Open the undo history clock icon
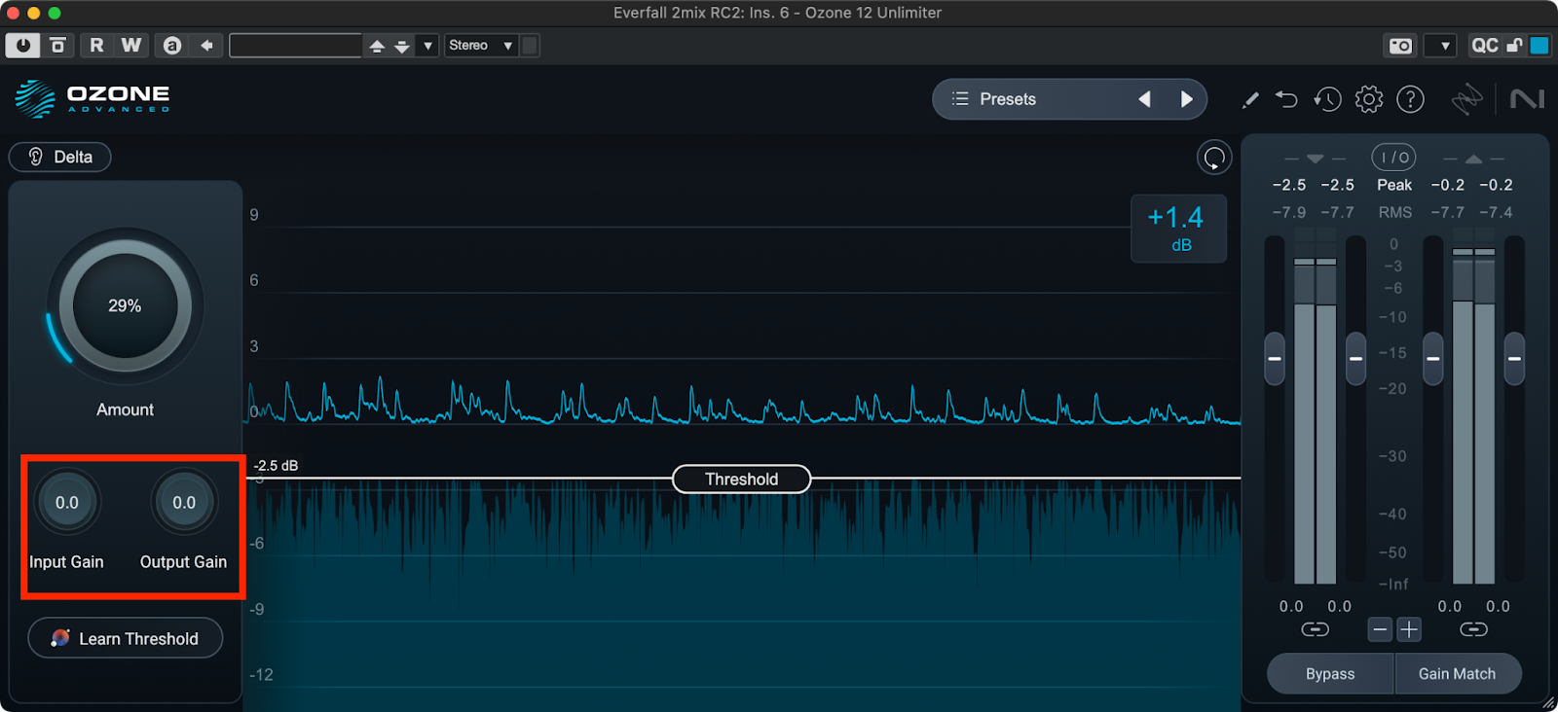 1327,99
